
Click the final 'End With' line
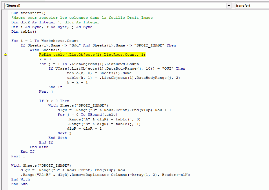pyautogui.click(x=21, y=179)
